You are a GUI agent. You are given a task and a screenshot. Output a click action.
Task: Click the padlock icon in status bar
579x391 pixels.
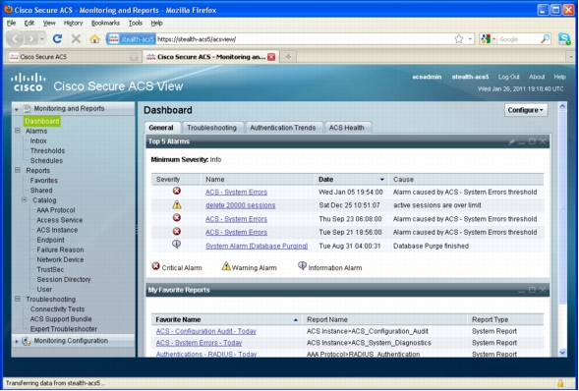pos(560,383)
